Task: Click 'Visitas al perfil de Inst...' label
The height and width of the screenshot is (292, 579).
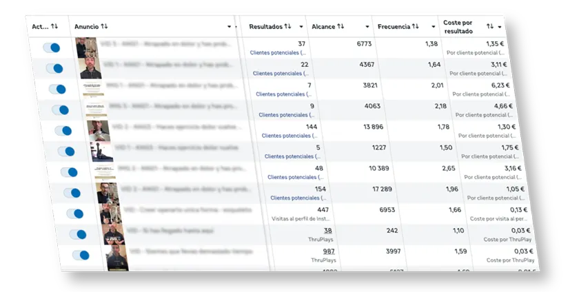Action: pyautogui.click(x=301, y=218)
